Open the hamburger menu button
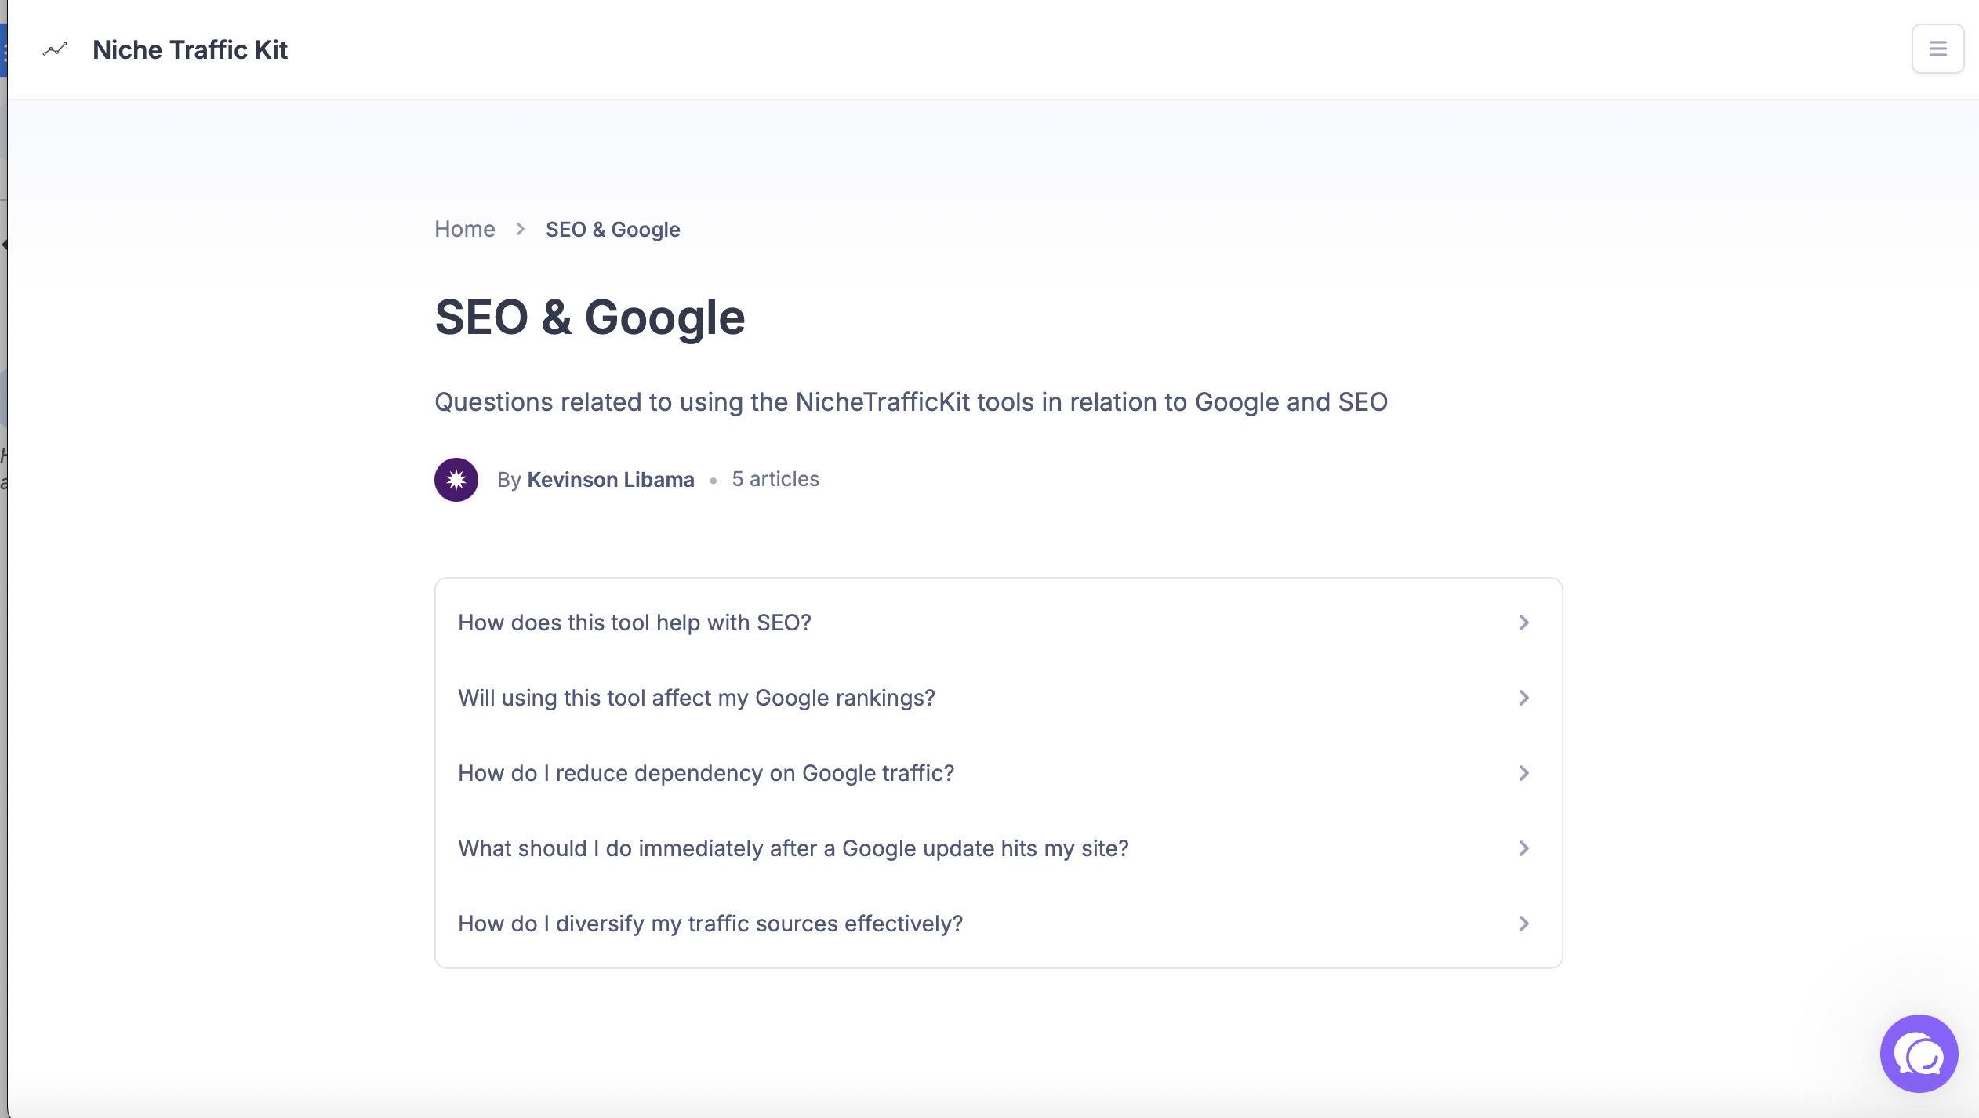 tap(1937, 49)
